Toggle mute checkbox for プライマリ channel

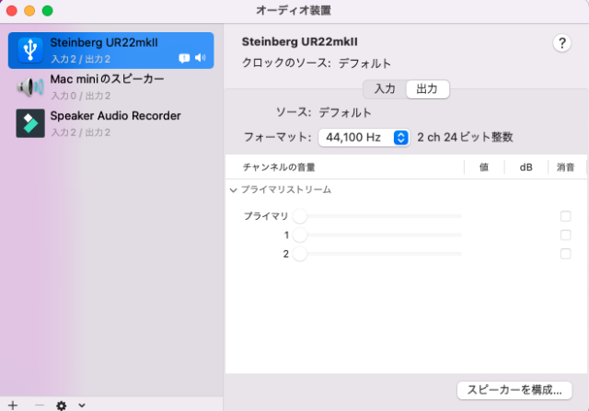565,216
